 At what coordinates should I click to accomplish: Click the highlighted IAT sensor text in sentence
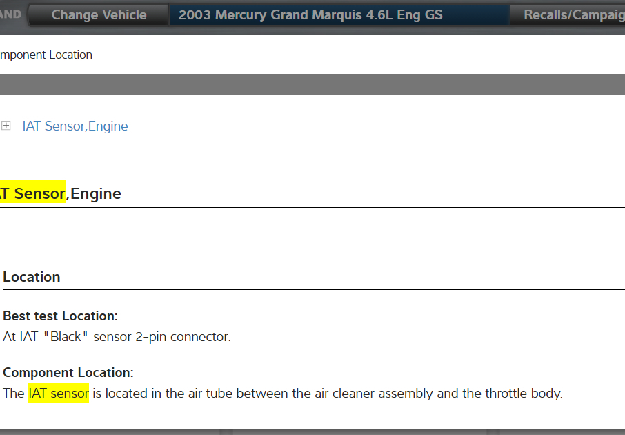[59, 394]
